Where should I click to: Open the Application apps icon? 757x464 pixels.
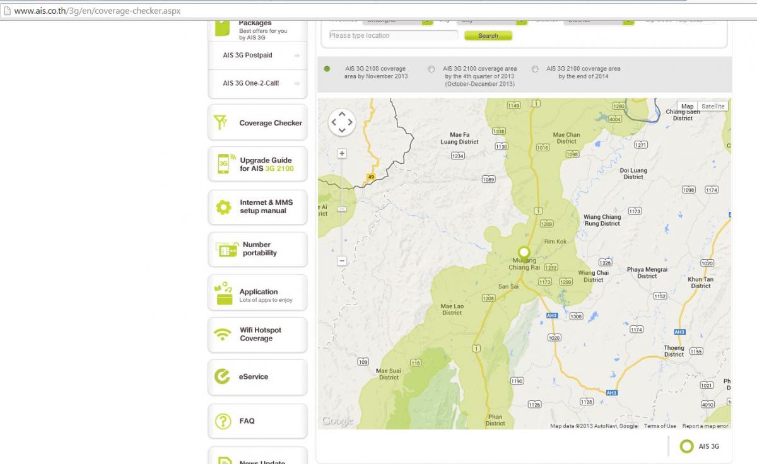224,294
